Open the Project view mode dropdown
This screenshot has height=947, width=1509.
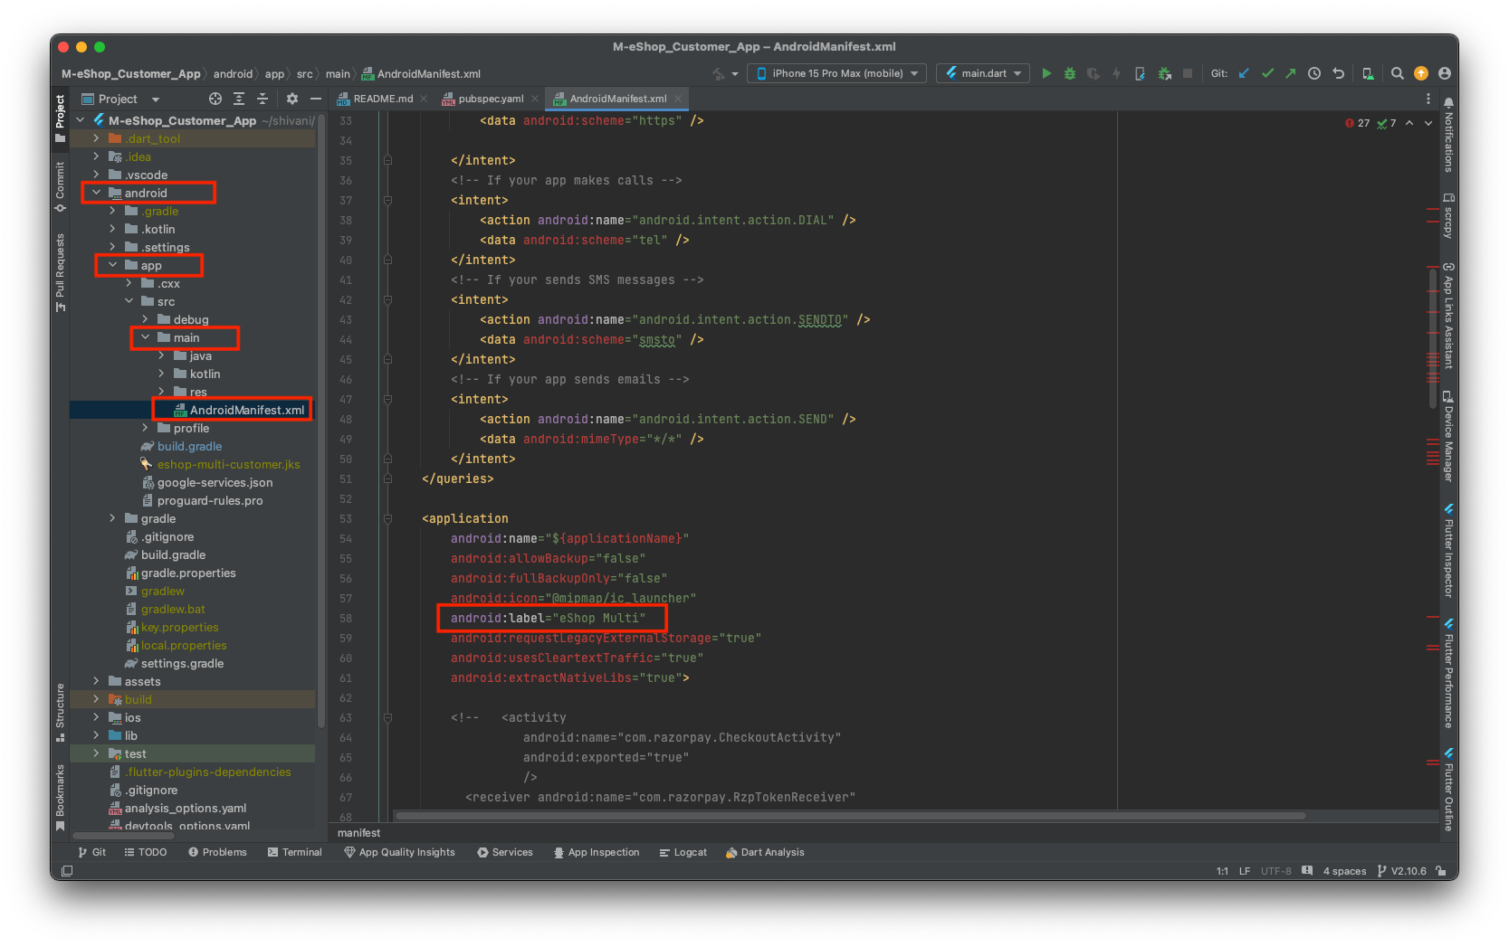click(119, 99)
